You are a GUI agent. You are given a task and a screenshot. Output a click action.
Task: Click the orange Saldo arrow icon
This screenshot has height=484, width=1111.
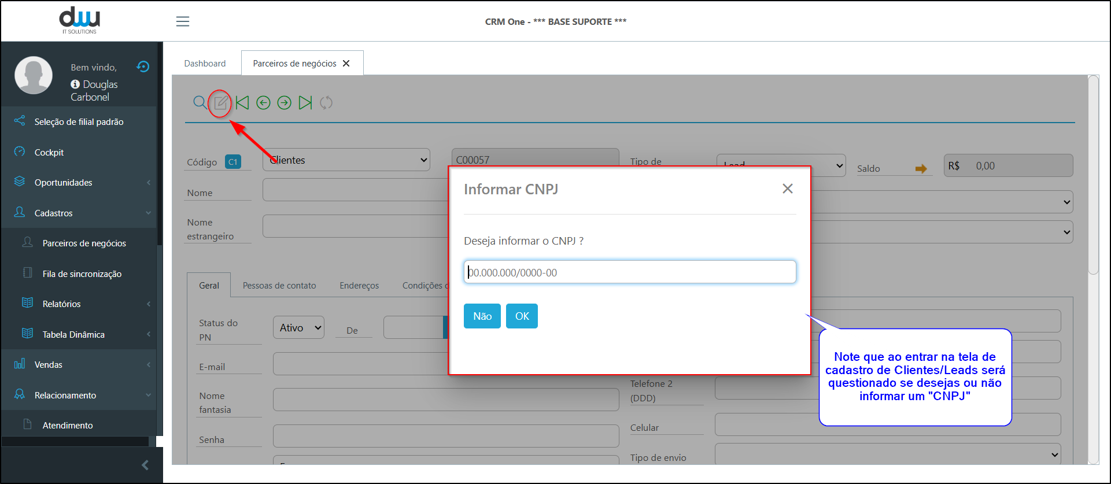coord(921,169)
